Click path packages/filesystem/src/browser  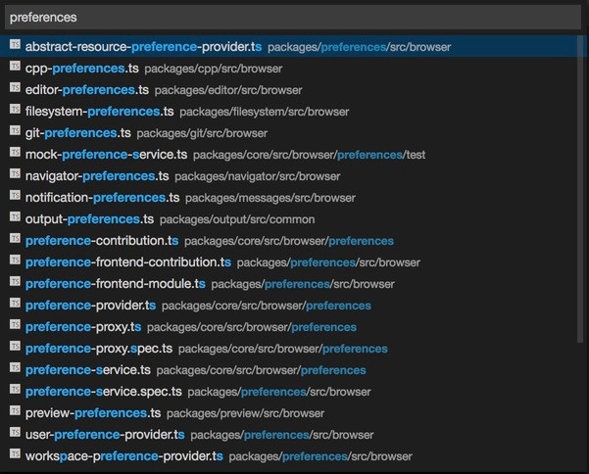point(265,112)
